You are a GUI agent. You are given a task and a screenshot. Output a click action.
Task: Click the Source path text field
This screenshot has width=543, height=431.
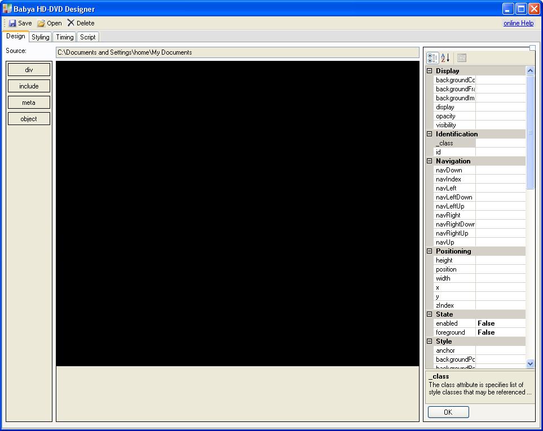237,52
